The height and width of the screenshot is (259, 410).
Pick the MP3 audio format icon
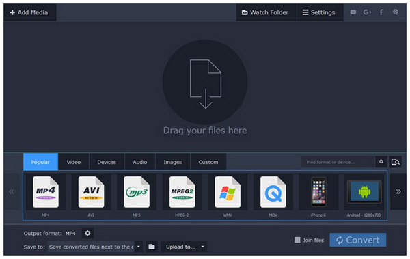(137, 192)
